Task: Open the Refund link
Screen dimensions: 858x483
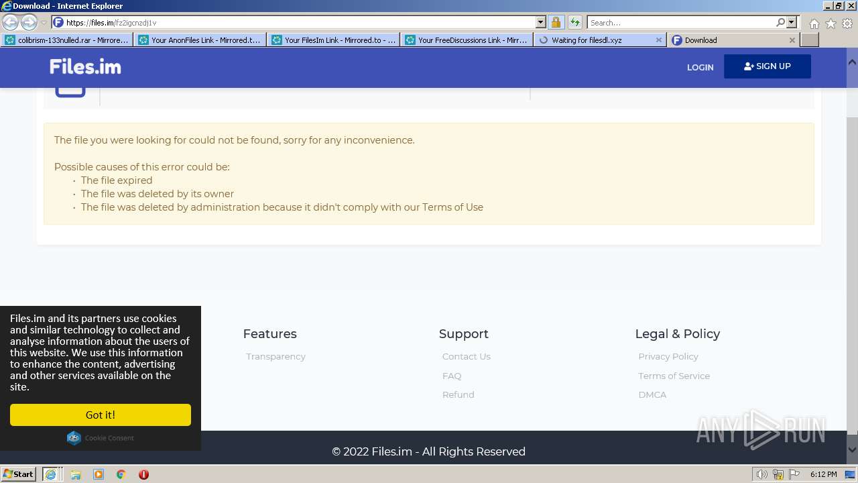Action: (458, 394)
